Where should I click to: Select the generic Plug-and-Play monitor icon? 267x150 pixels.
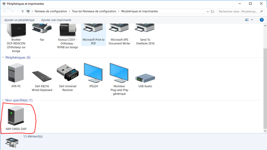click(119, 73)
